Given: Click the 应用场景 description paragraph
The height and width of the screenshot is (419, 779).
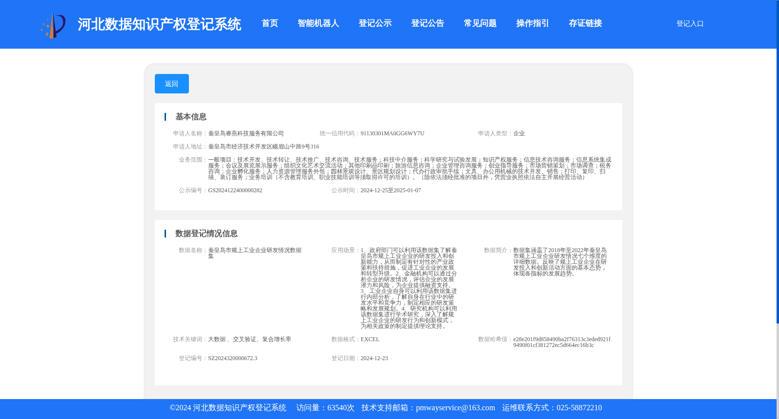Looking at the screenshot, I should (409, 288).
